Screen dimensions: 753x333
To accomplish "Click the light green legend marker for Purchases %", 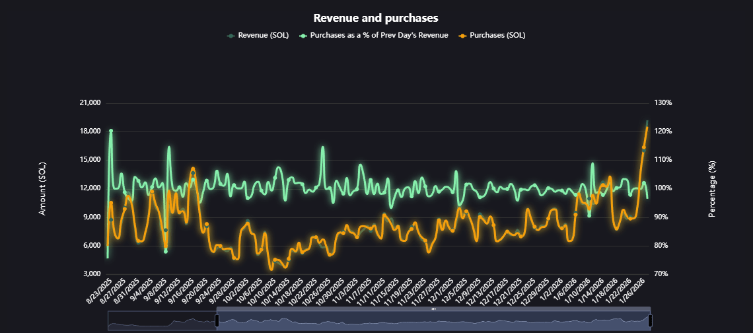I will 303,35.
